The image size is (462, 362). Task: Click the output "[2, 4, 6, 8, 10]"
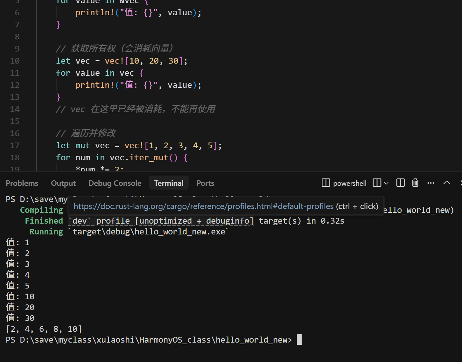[44, 329]
